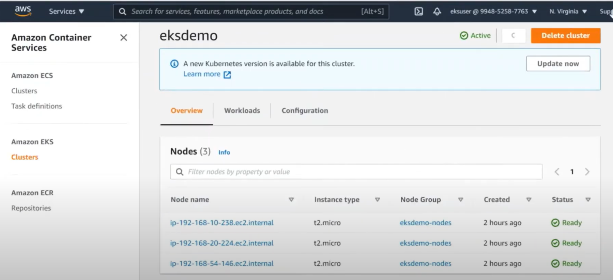Image resolution: width=613 pixels, height=280 pixels.
Task: Open eksdemo-nodes group for ip-192-168-20-224
Action: tap(426, 243)
